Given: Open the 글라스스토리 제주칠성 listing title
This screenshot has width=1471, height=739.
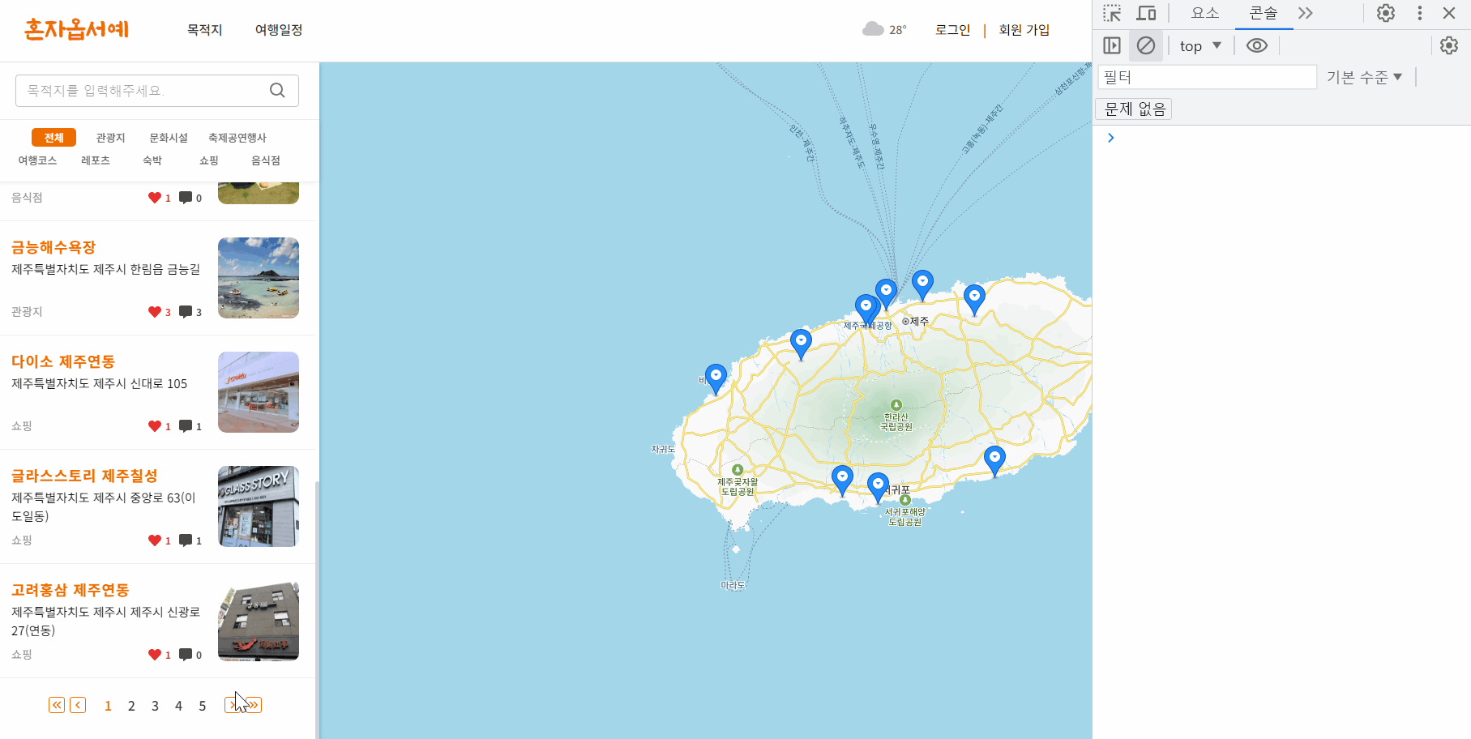Looking at the screenshot, I should point(84,476).
